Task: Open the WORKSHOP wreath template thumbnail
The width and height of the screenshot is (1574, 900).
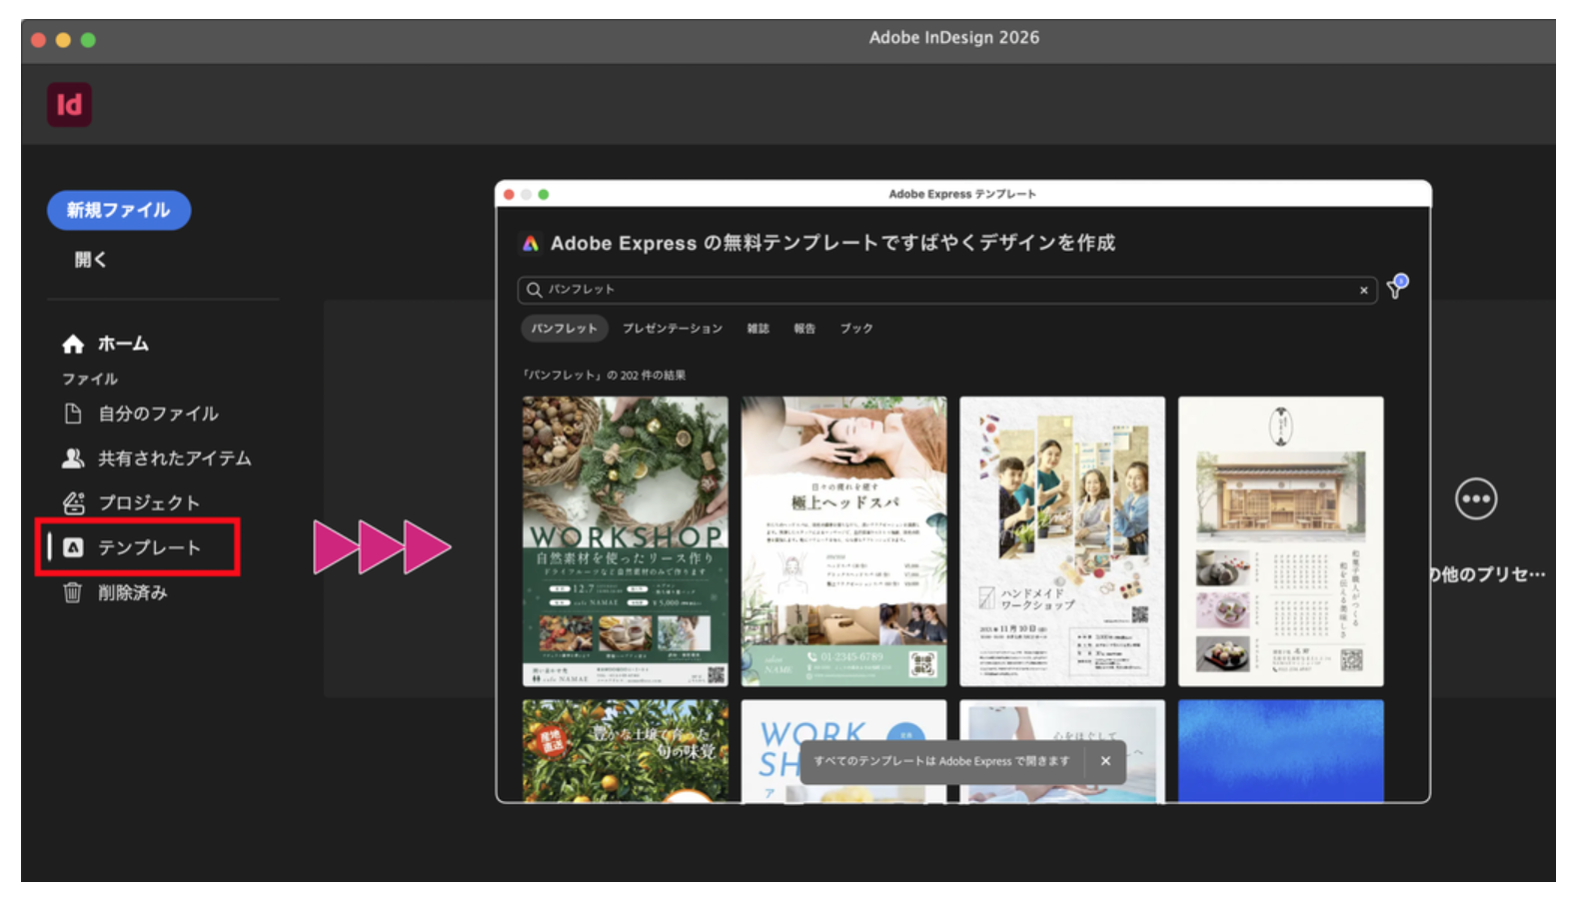Action: [x=625, y=540]
